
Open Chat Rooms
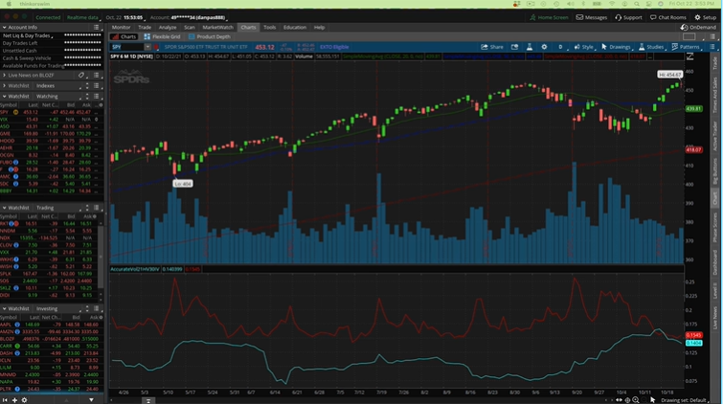click(x=668, y=17)
